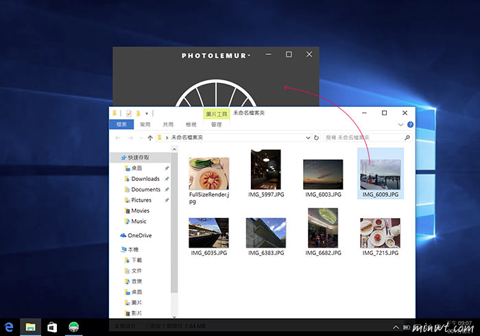Click the navigation pane scroll up arrow

tap(174, 149)
